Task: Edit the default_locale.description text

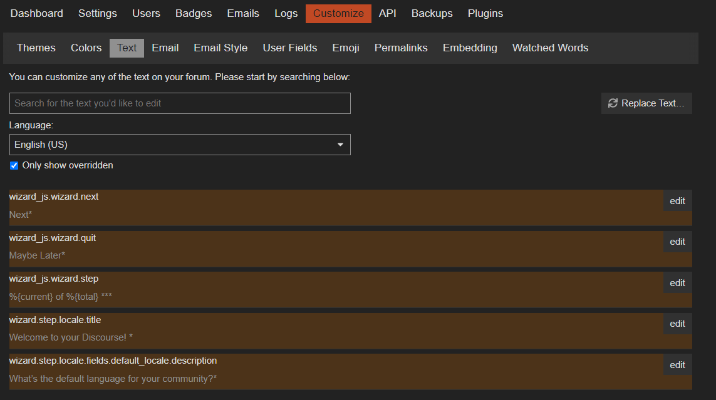Action: tap(677, 365)
